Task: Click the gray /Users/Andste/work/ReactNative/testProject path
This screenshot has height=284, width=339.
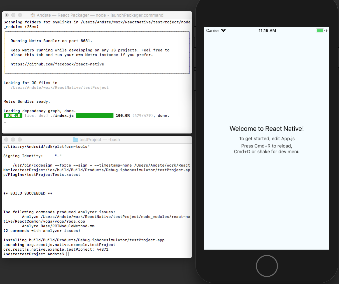Action: 60,87
